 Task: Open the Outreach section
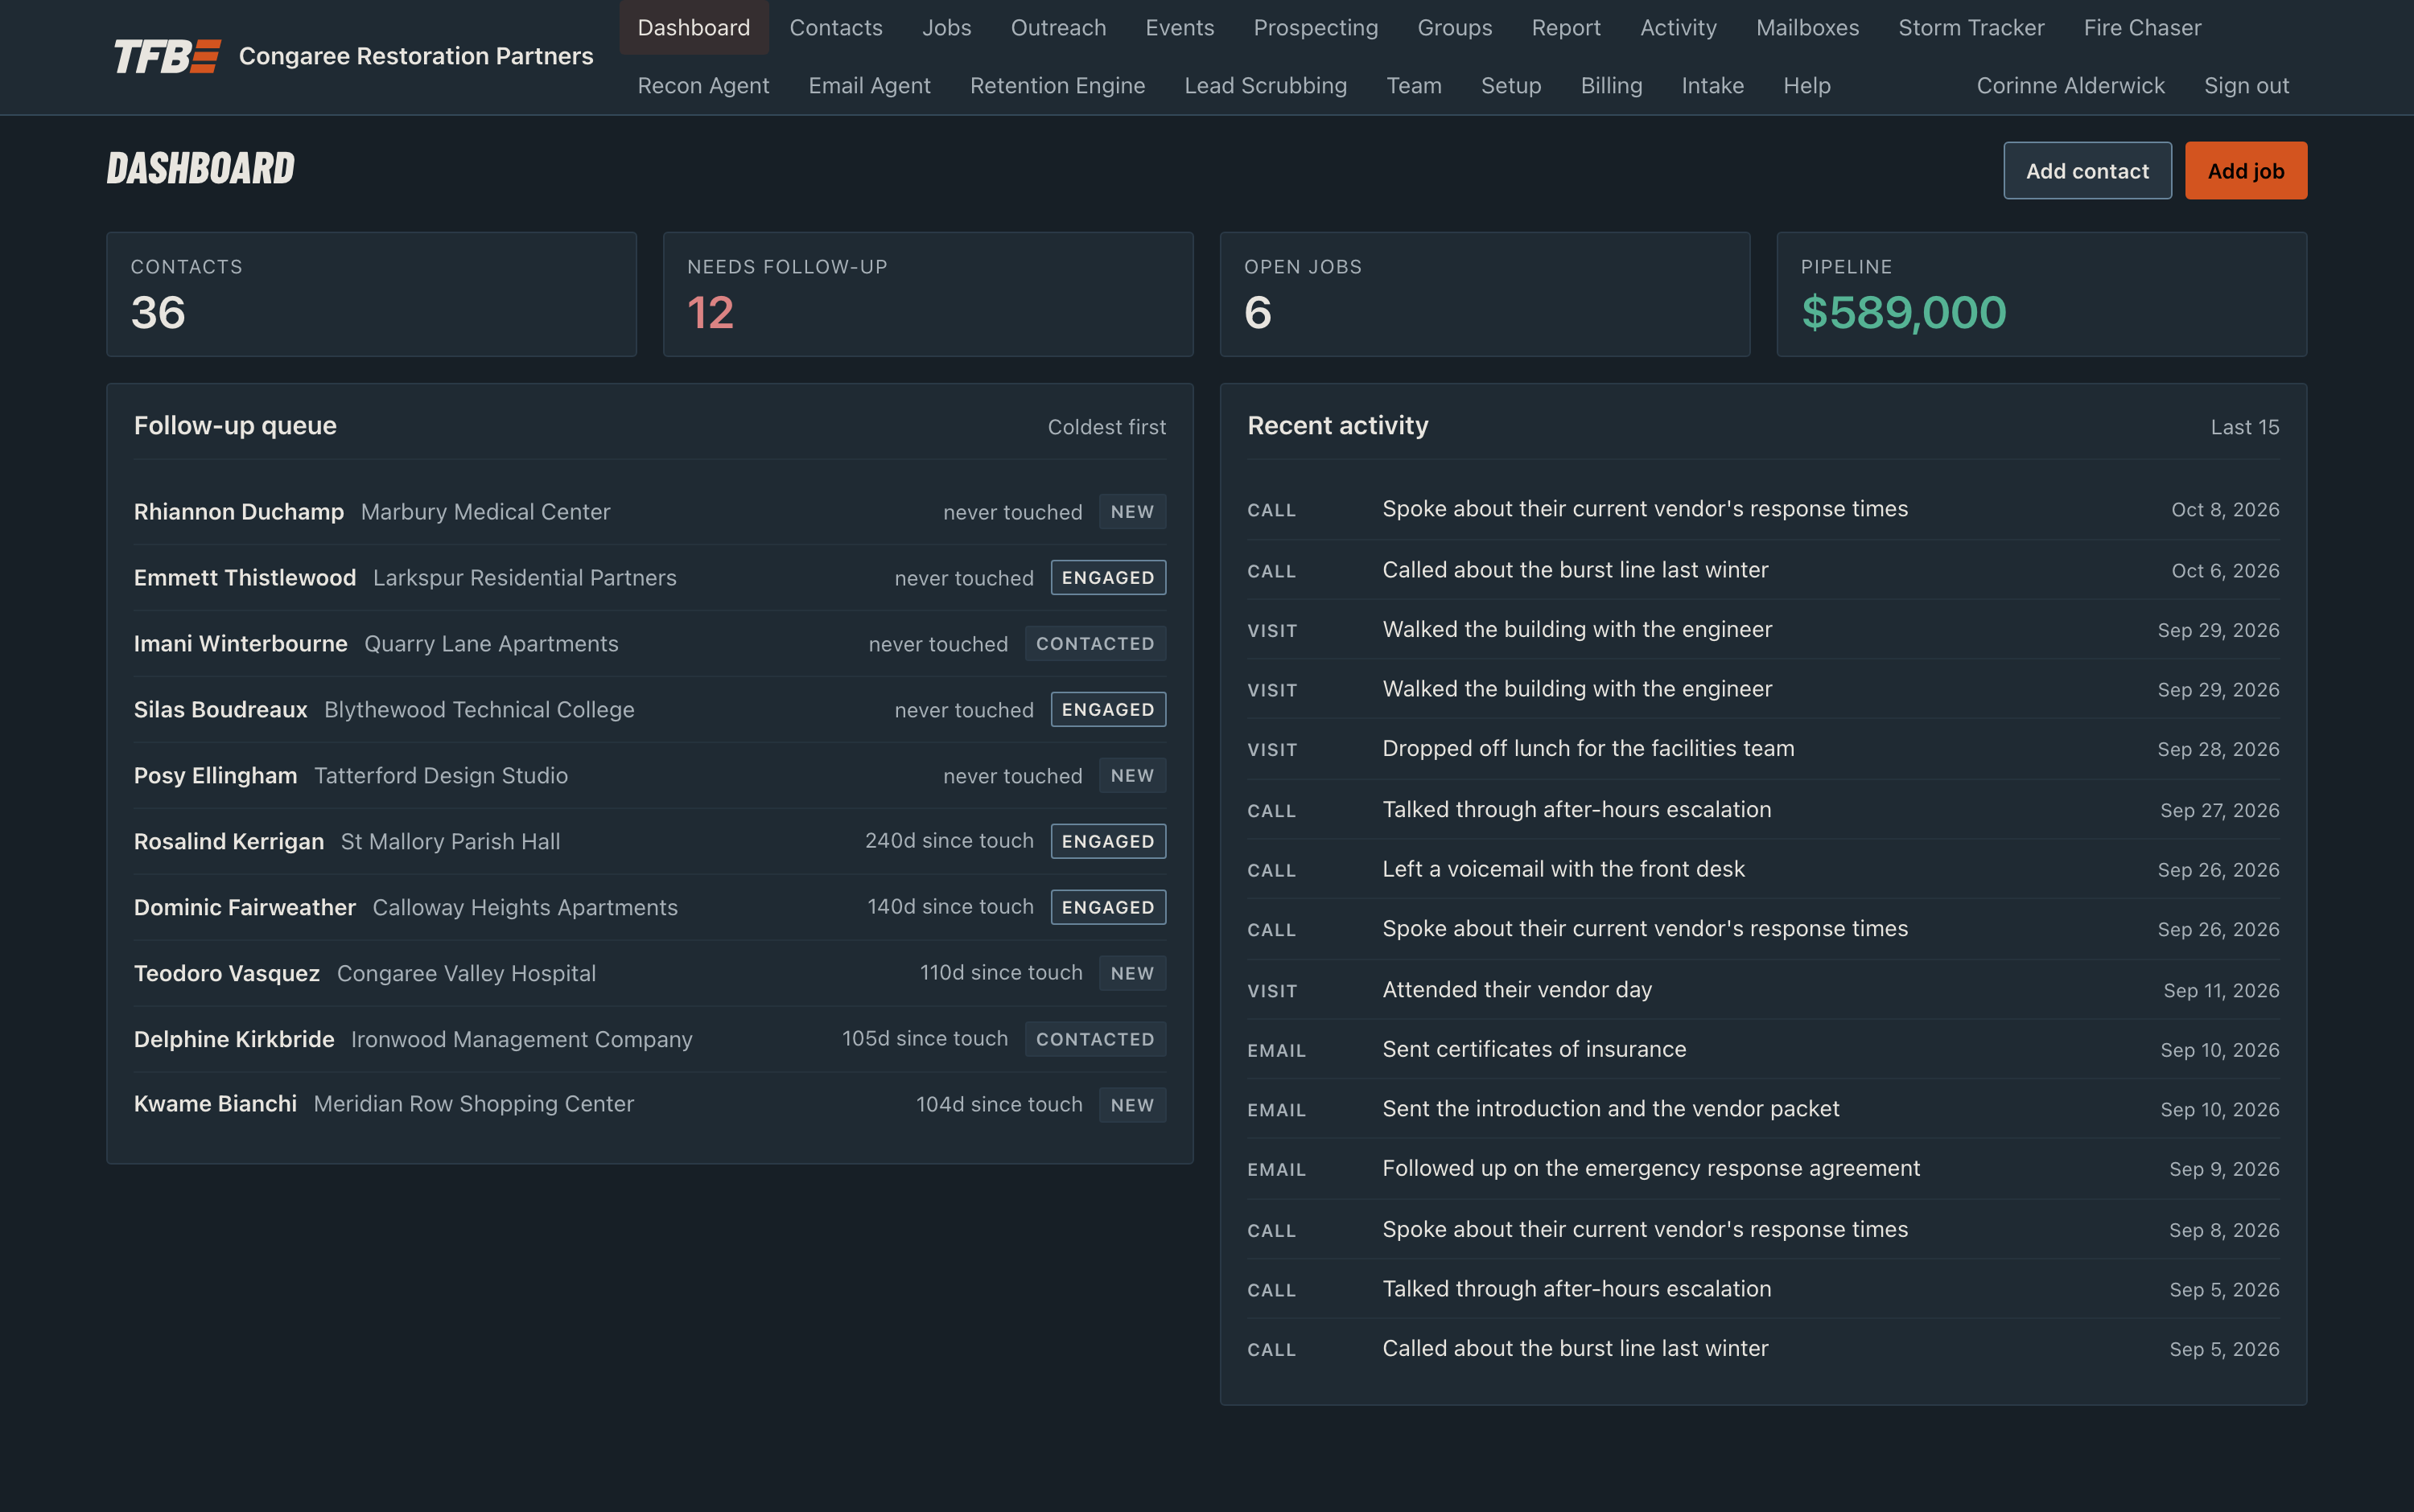coord(1057,28)
